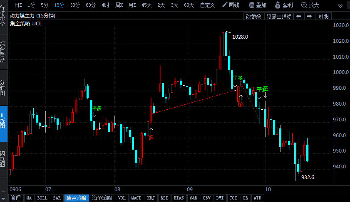
Task: Click the 09 date axis label
Action: coord(190,190)
